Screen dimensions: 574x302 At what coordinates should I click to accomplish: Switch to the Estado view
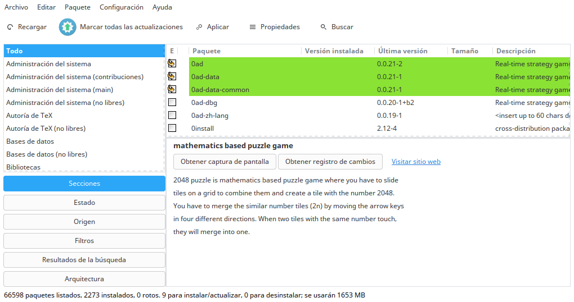pos(84,202)
